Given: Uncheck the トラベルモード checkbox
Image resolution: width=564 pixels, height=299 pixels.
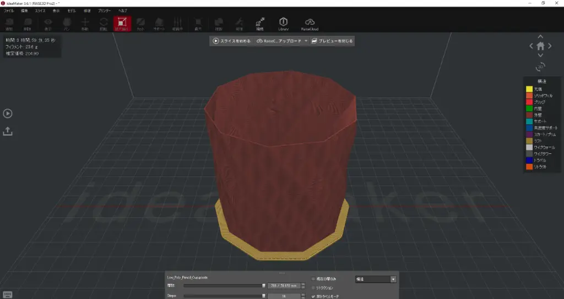Looking at the screenshot, I should pyautogui.click(x=314, y=296).
